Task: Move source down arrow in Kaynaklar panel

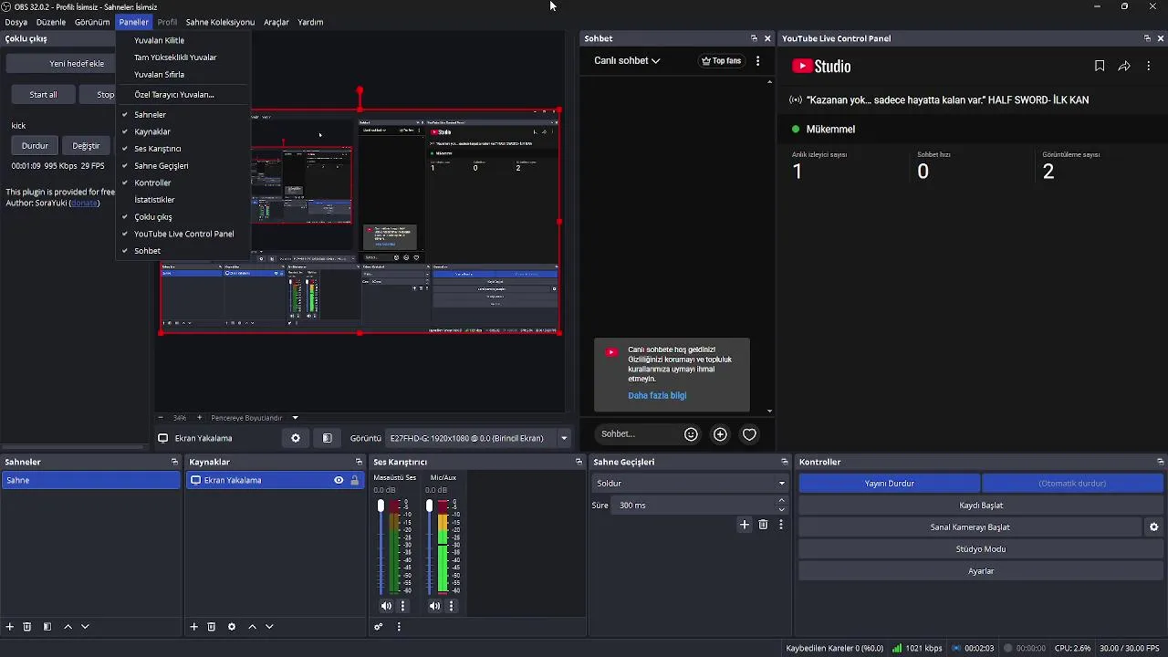Action: tap(269, 627)
